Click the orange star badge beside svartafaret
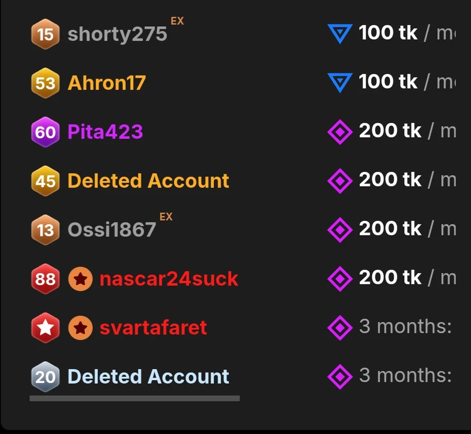Screen dimensions: 471x434 pyautogui.click(x=80, y=328)
